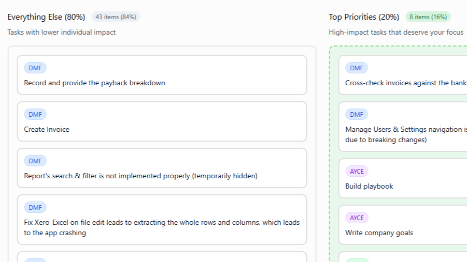Click the 'Everything Else (80%)' column heading
Image resolution: width=467 pixels, height=262 pixels.
(x=46, y=17)
